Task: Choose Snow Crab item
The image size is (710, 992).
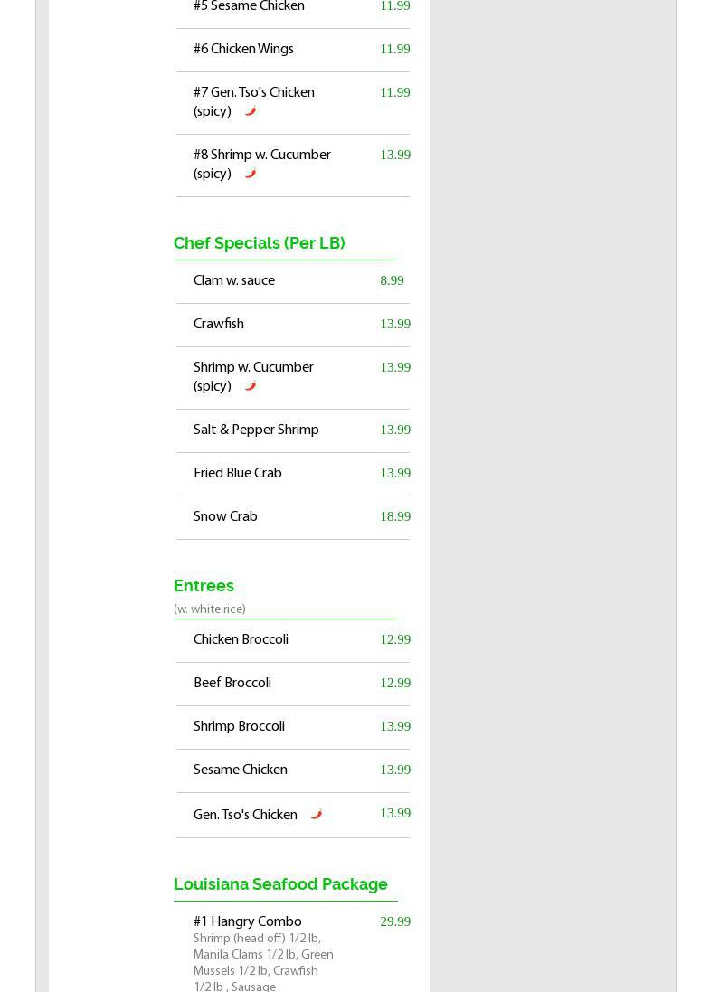Action: [293, 517]
